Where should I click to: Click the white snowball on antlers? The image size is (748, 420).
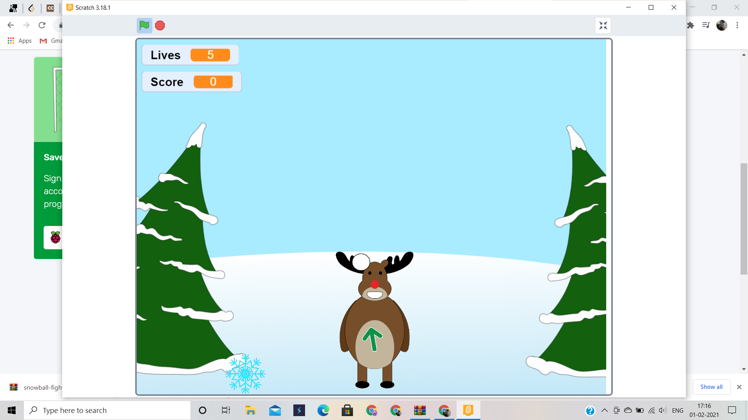click(x=361, y=262)
